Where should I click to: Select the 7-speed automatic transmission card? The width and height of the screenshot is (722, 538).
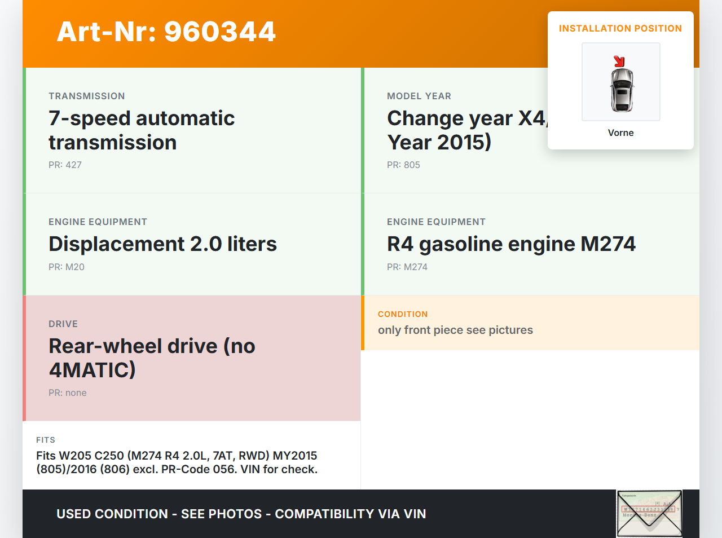click(192, 130)
